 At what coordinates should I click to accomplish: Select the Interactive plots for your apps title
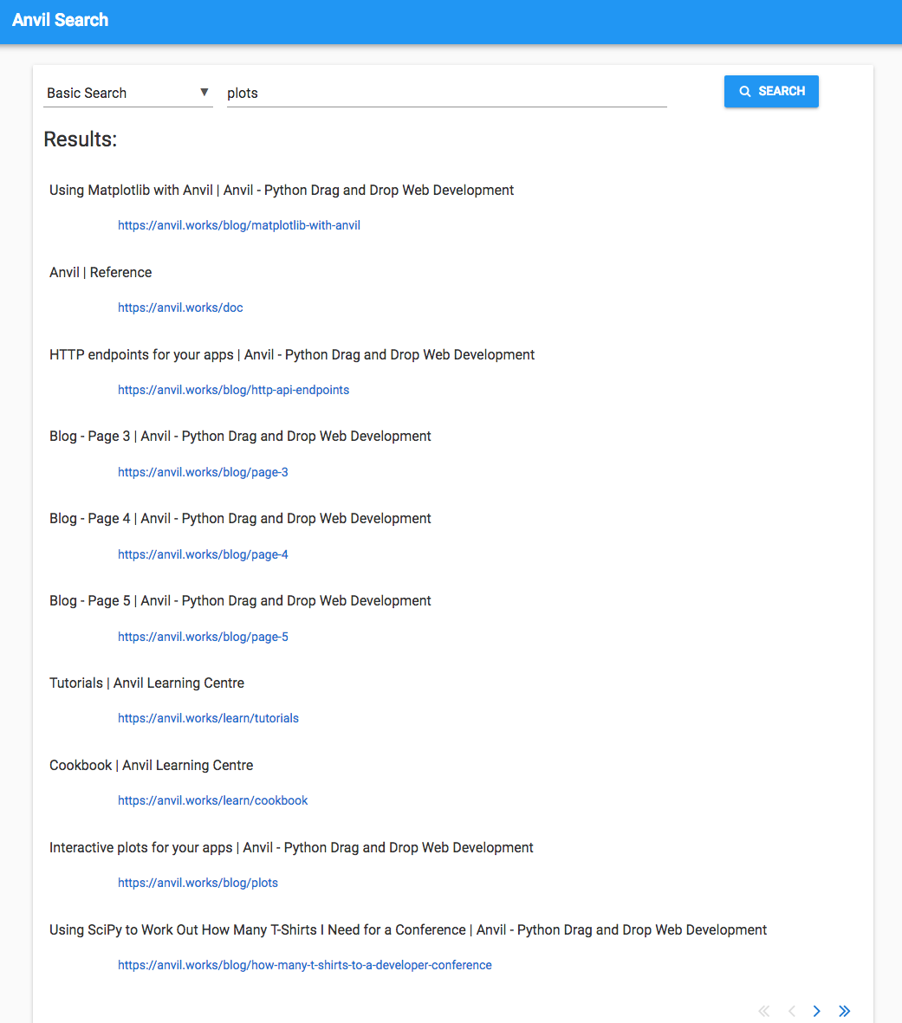pos(291,847)
